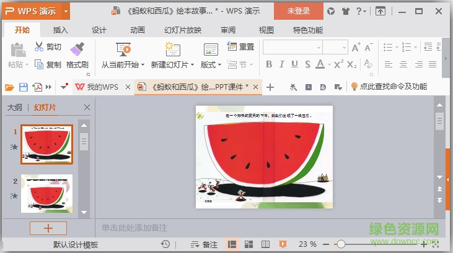Click add slide plus button below thumbnails
This screenshot has height=253, width=453.
[x=48, y=228]
